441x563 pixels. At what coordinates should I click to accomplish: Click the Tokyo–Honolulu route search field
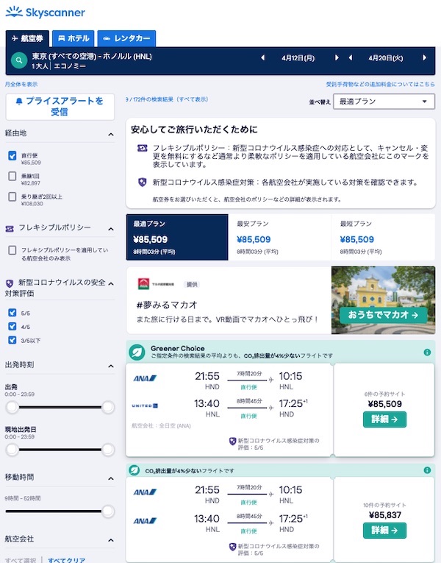coord(92,60)
